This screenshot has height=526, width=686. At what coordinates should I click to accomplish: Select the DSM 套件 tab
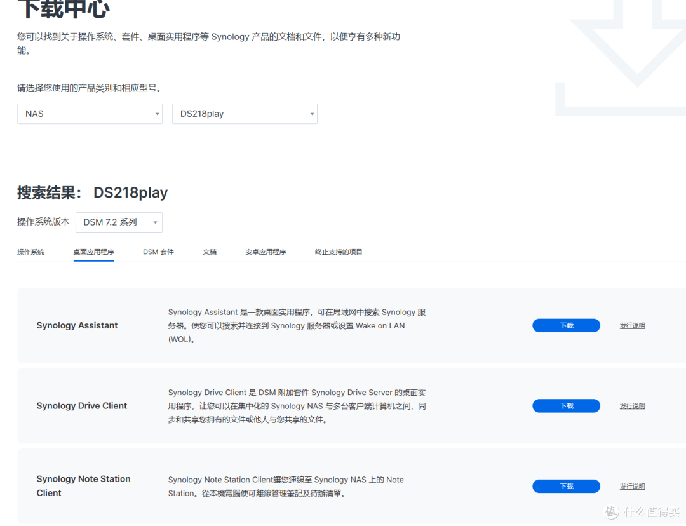click(x=158, y=252)
